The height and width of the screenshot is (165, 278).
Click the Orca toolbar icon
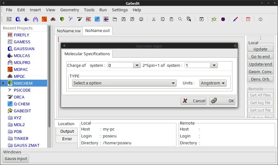(x=80, y=19)
